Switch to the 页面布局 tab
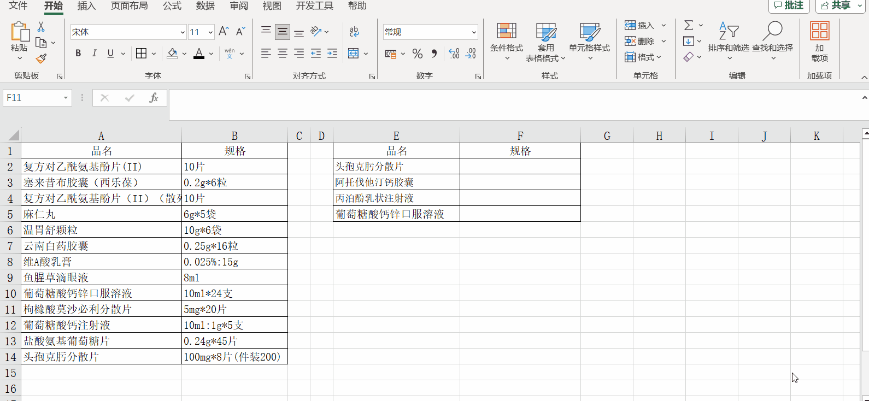This screenshot has width=869, height=401. 129,6
